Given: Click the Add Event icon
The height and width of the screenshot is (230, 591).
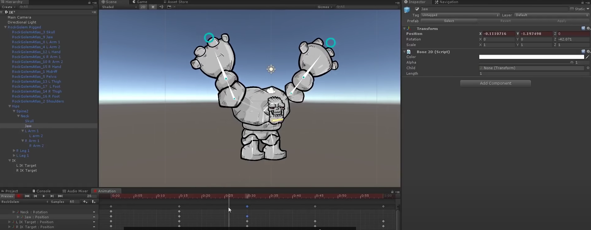Looking at the screenshot, I should click(94, 202).
